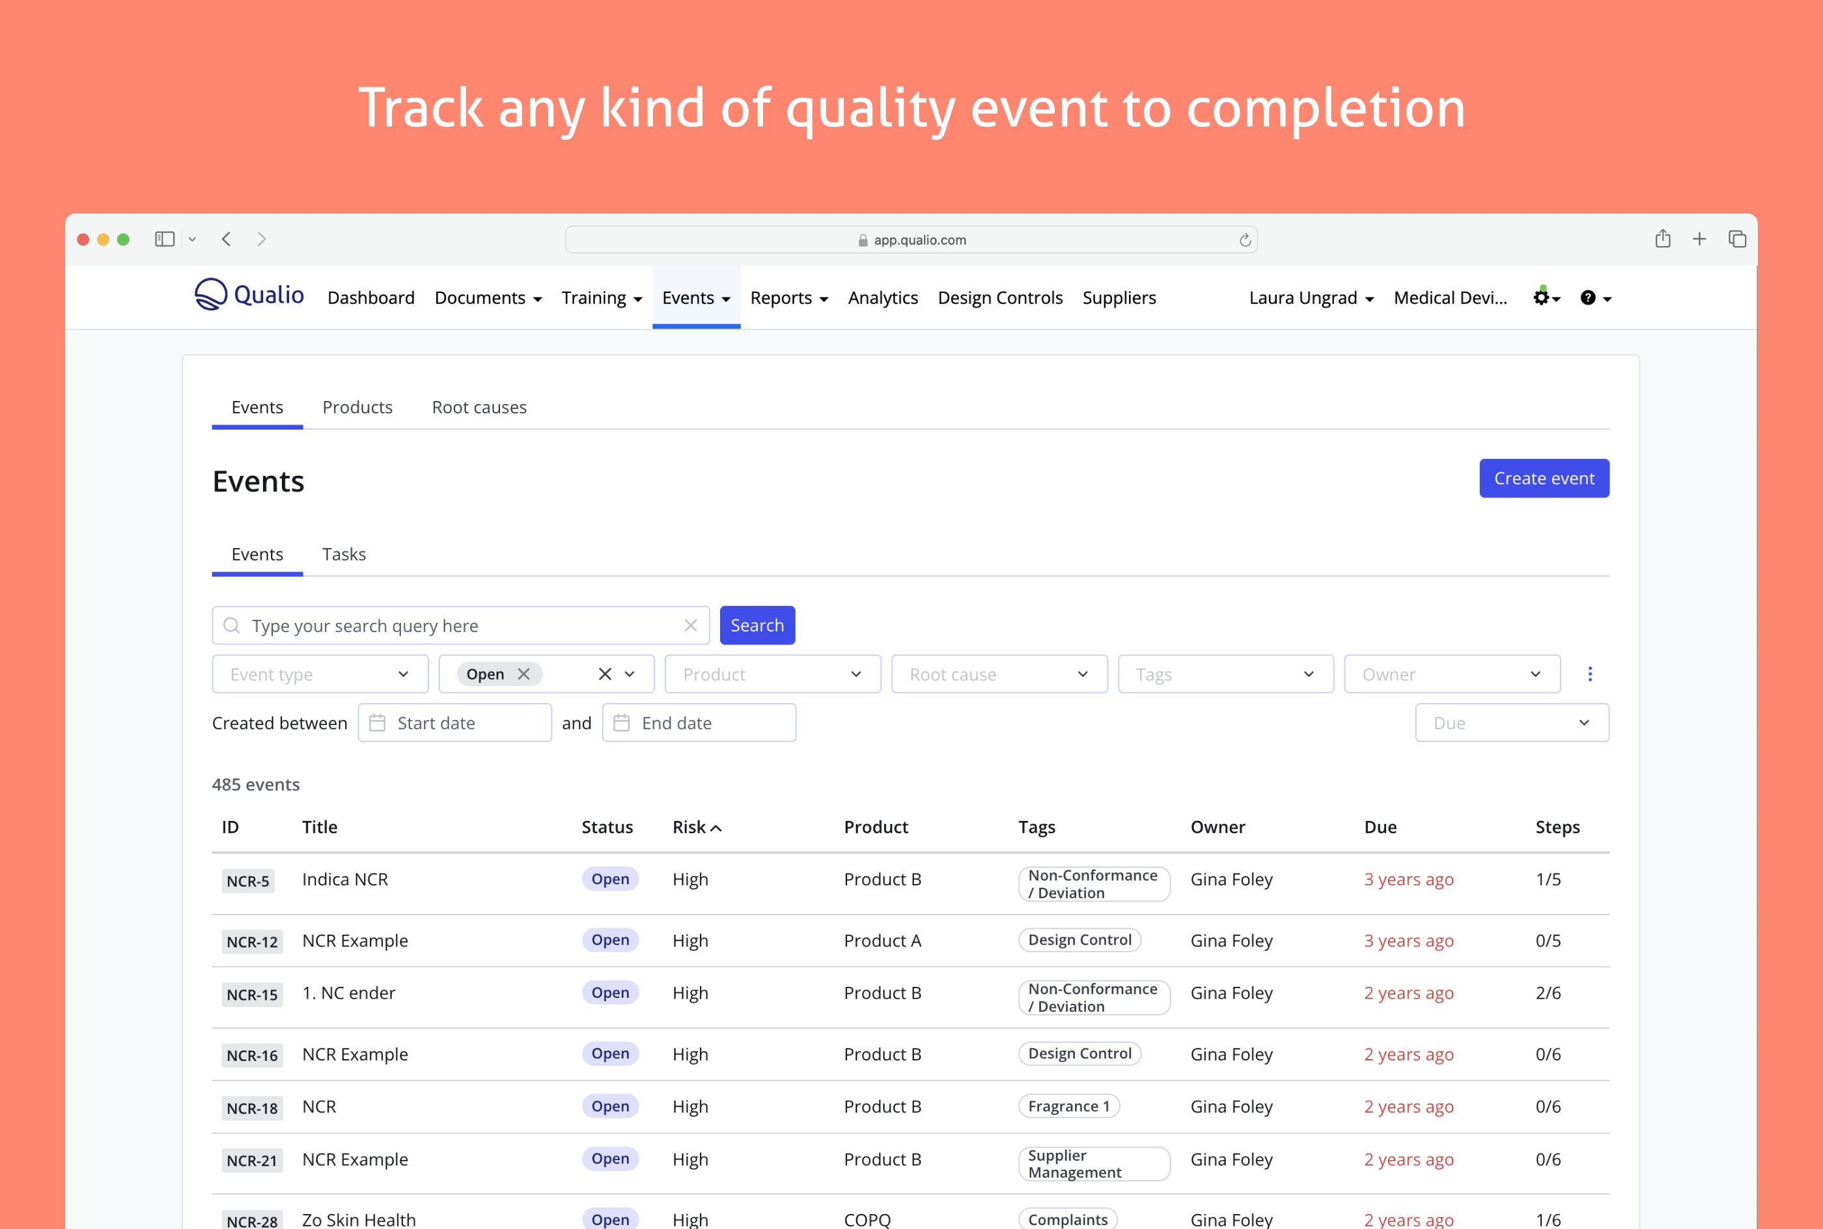
Task: Switch to the Tasks tab
Action: [343, 554]
